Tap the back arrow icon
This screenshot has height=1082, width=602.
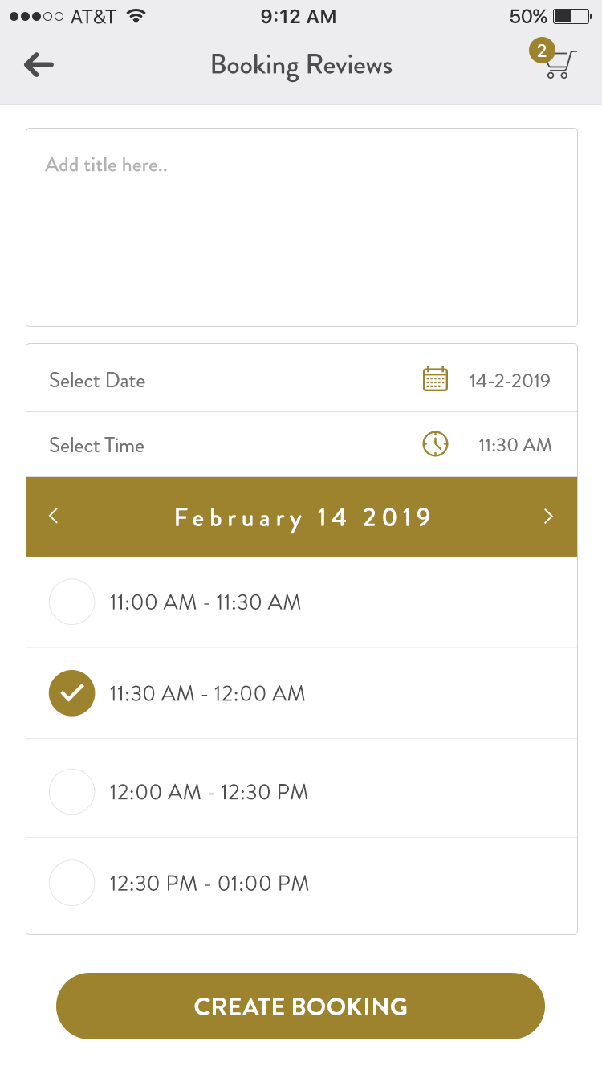(39, 65)
